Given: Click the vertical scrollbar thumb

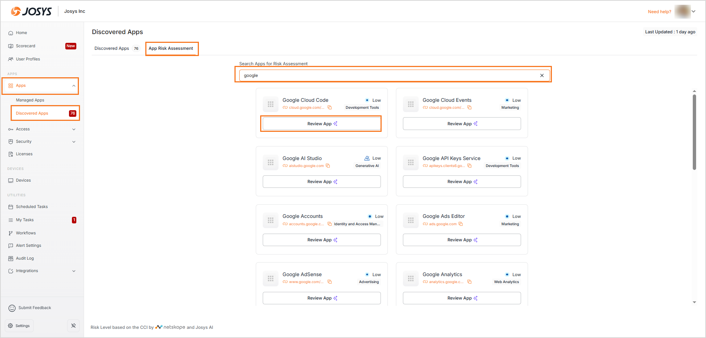Looking at the screenshot, I should (x=694, y=132).
